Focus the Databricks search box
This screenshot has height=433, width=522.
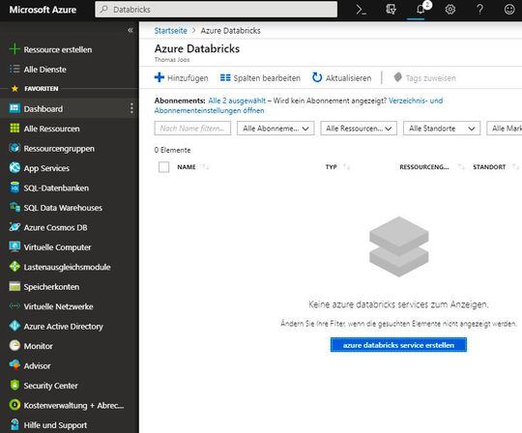[217, 10]
